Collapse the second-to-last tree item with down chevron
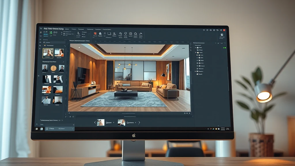Screen dimensions: 295x166 (x=196, y=71)
